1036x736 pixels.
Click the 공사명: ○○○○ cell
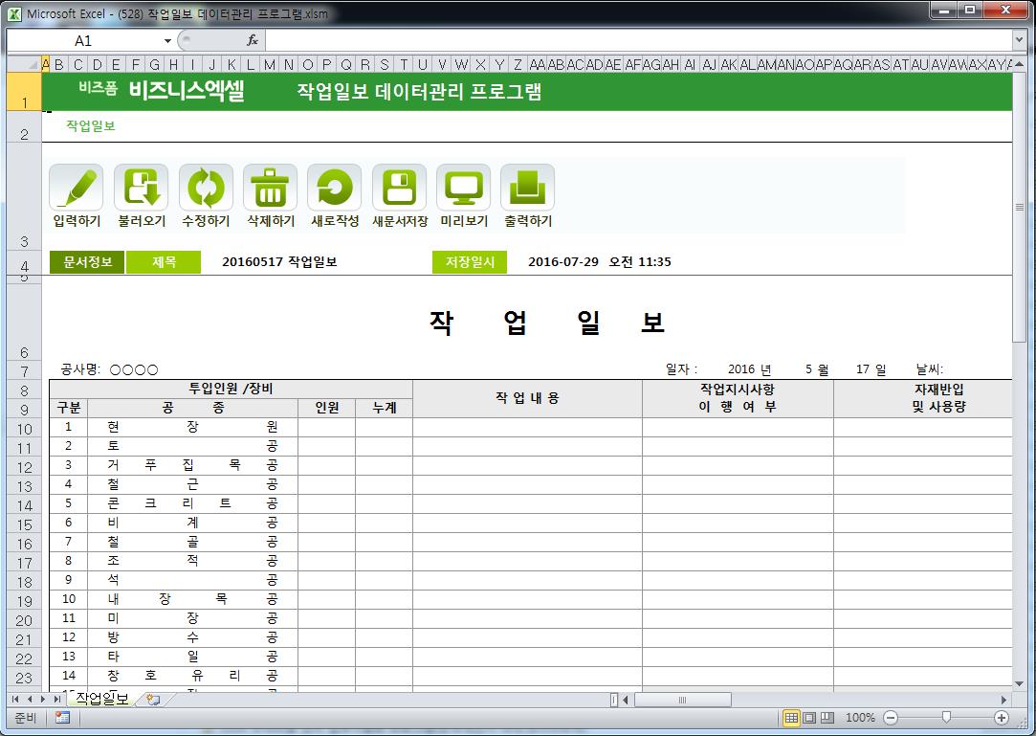click(x=109, y=369)
